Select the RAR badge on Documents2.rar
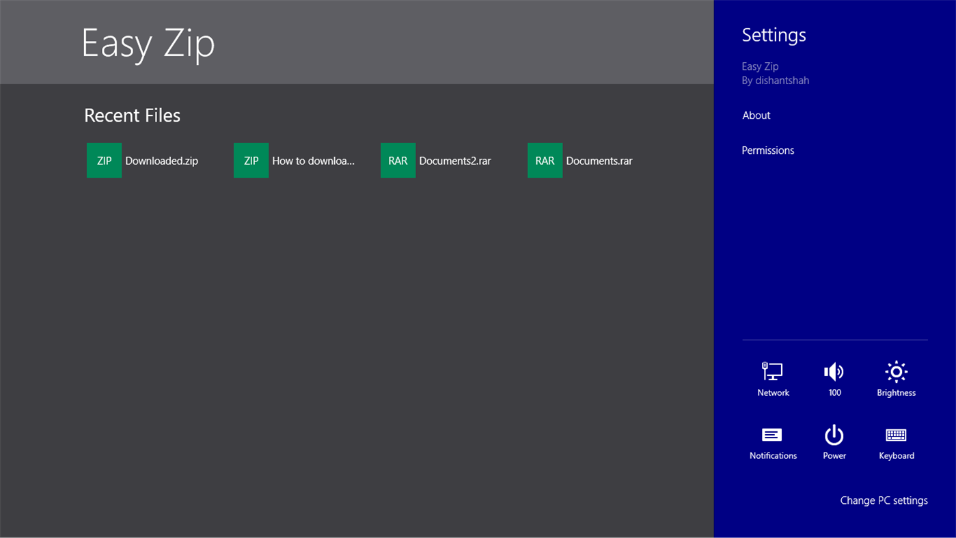This screenshot has height=538, width=956. tap(398, 160)
